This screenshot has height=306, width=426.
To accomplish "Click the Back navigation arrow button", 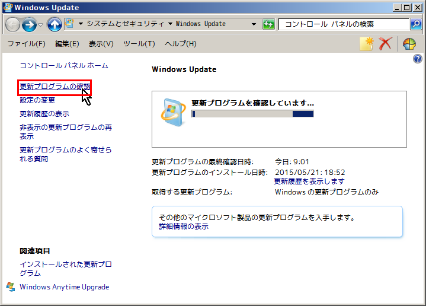I will pos(12,24).
